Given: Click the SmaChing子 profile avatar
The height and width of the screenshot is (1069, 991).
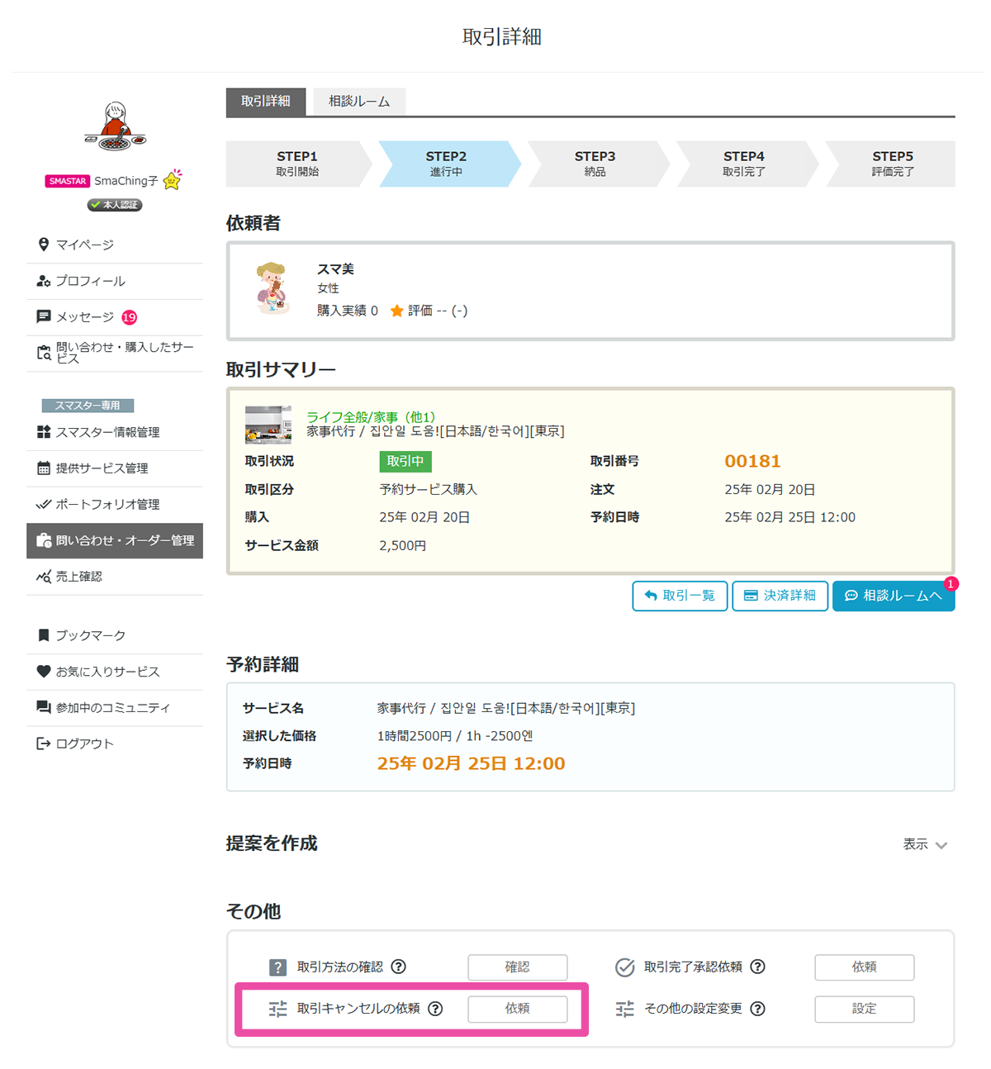Looking at the screenshot, I should (115, 126).
